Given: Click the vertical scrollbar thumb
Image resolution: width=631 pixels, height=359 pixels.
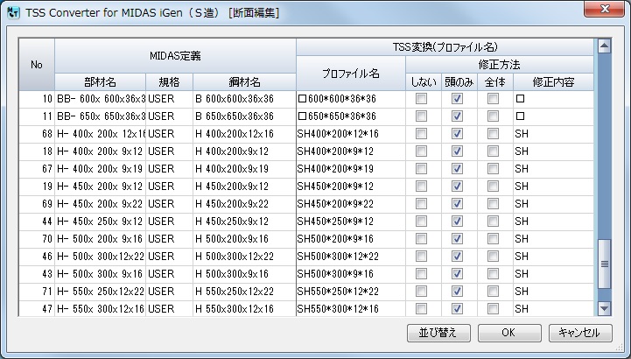Looking at the screenshot, I should pyautogui.click(x=604, y=264).
